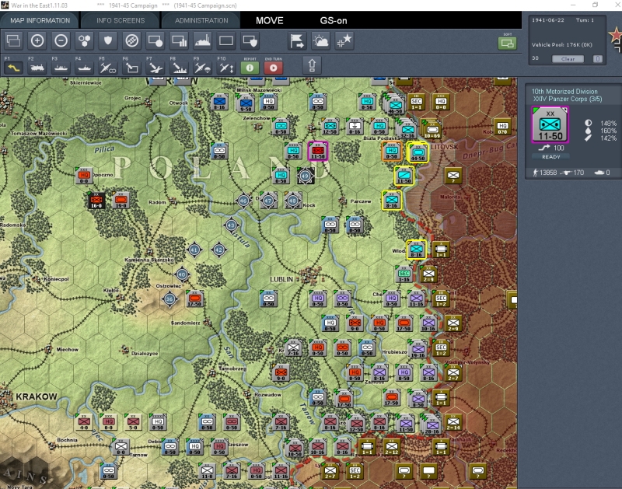The image size is (622, 489).
Task: Open the ADMINISTRATION tab
Action: (x=201, y=20)
